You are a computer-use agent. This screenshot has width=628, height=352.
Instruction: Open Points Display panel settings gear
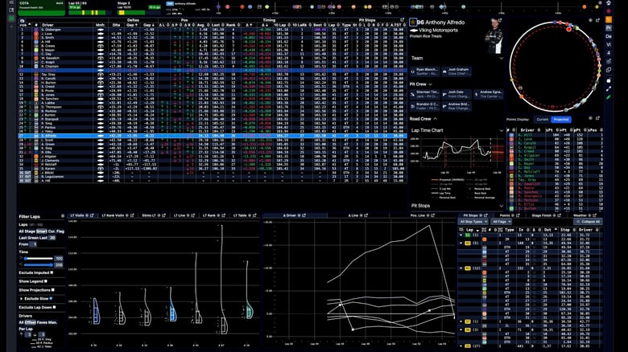pyautogui.click(x=590, y=118)
